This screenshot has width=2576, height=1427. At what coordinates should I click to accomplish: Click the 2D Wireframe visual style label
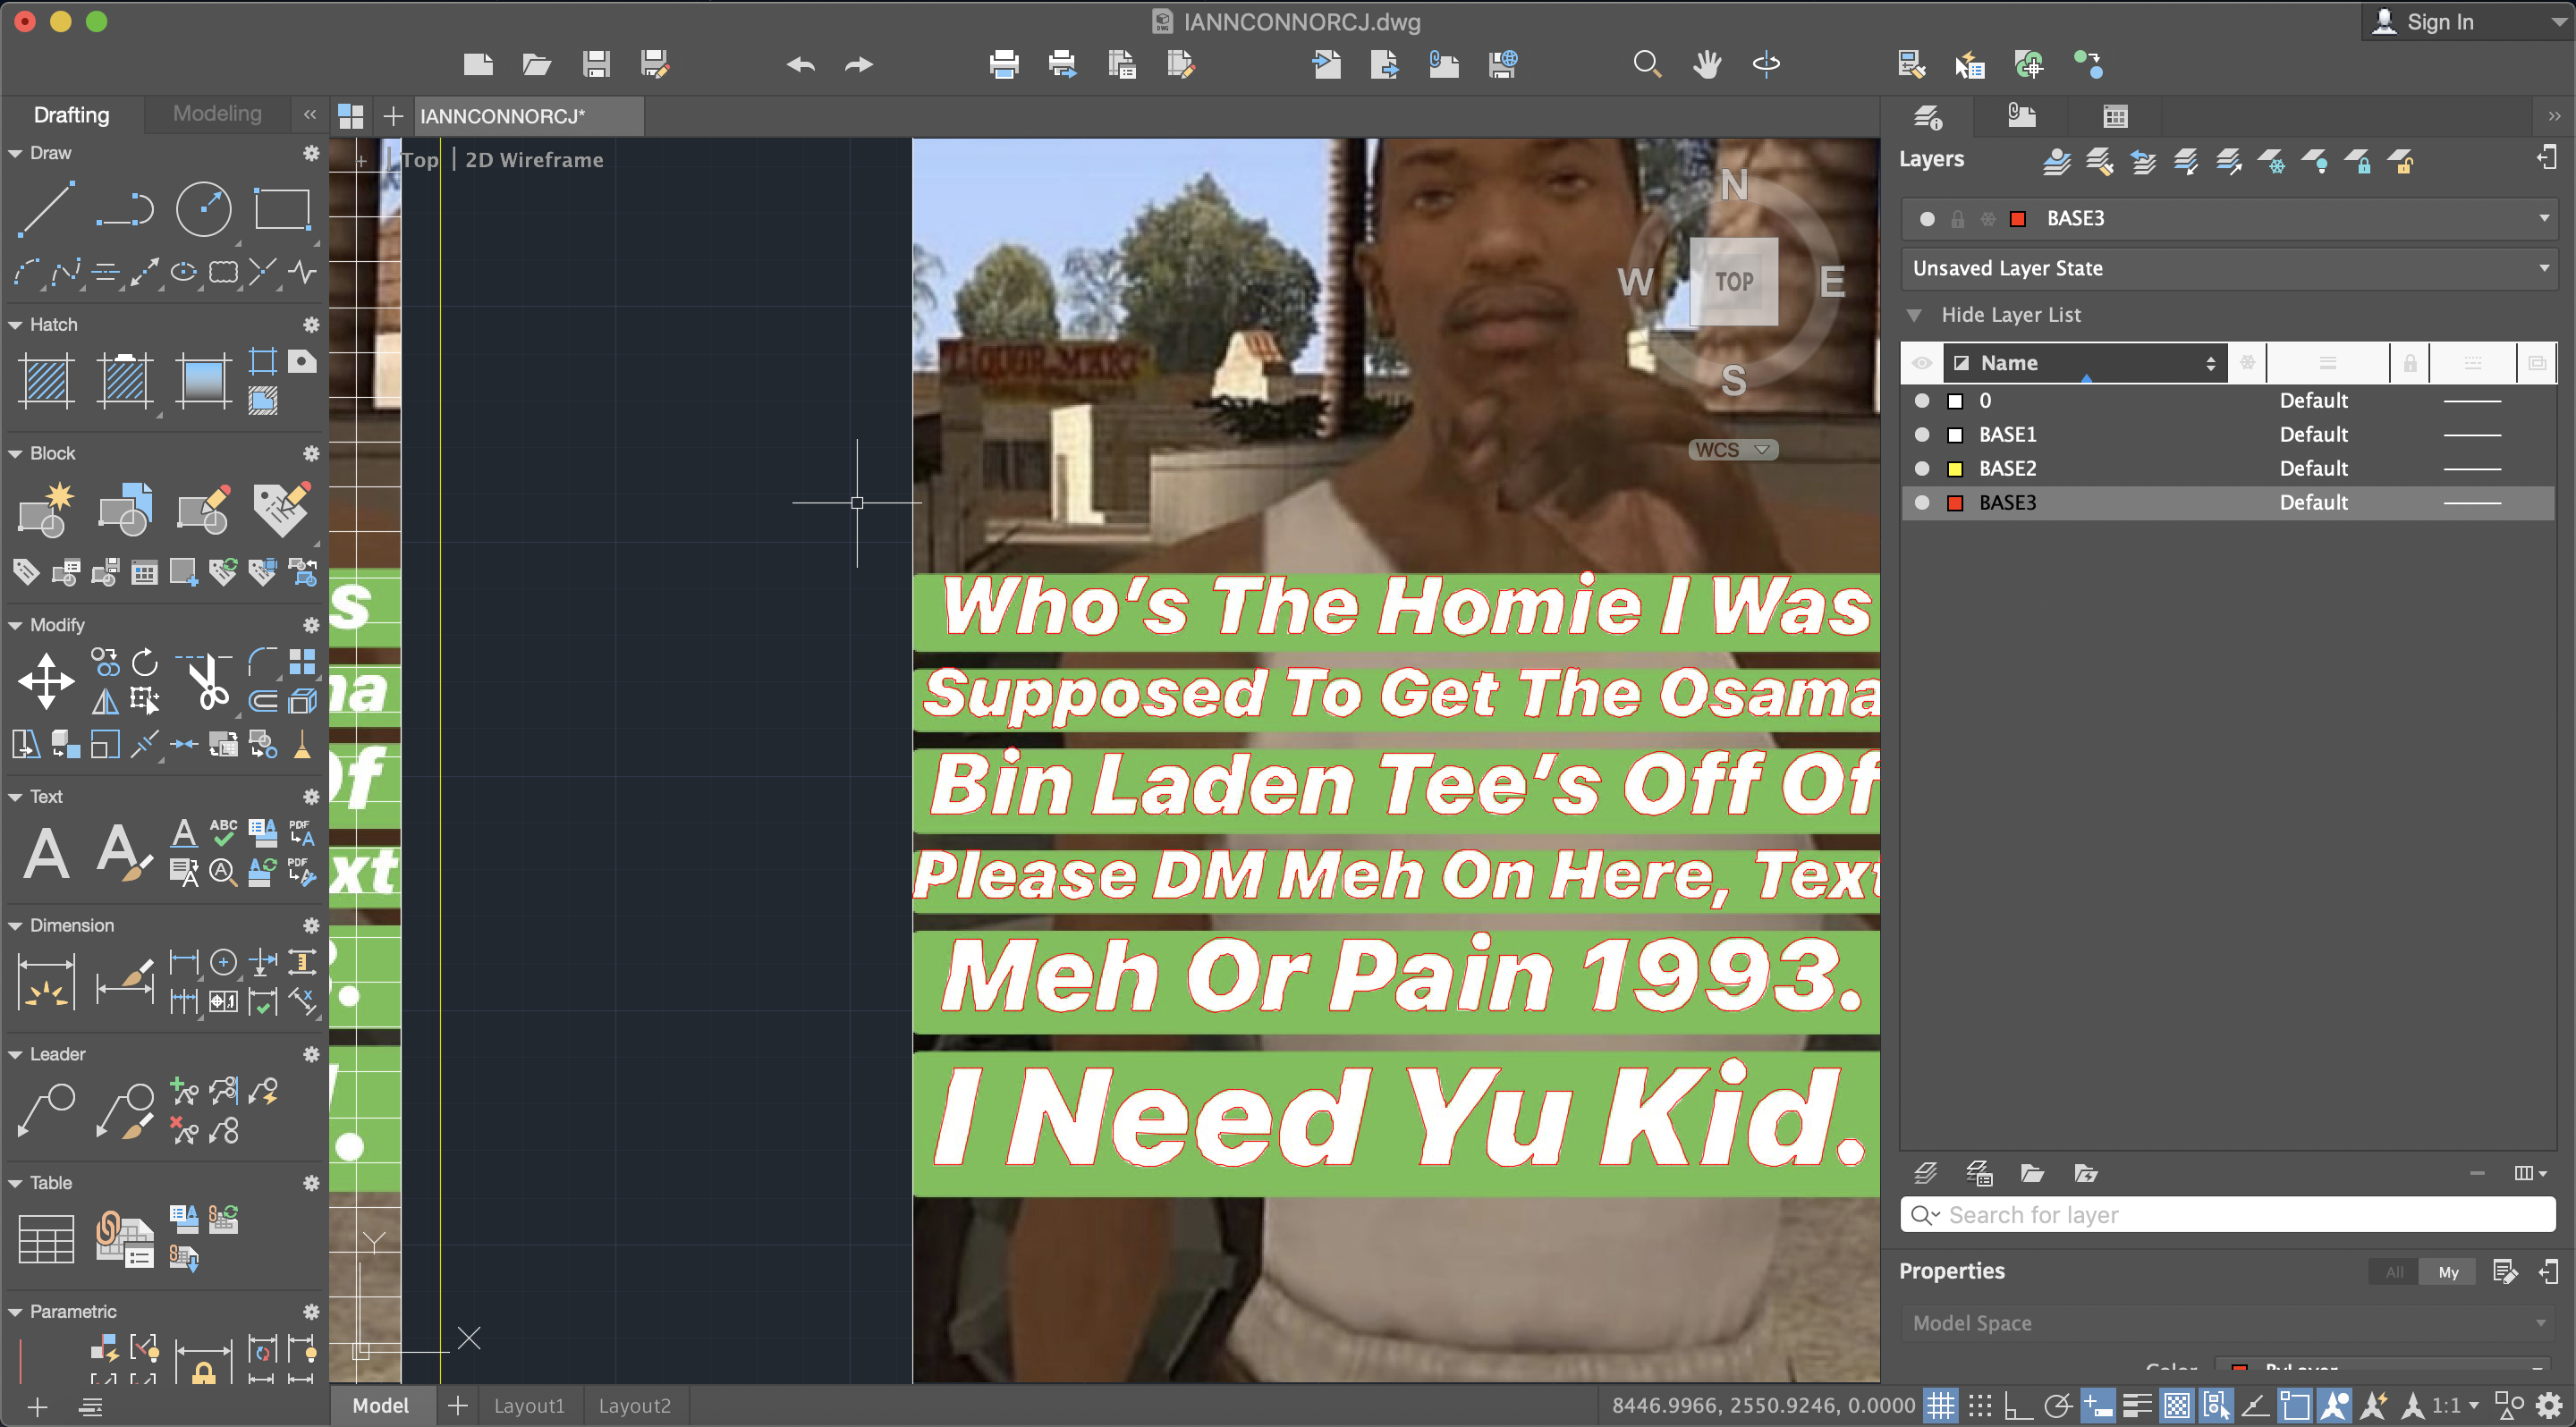pos(534,160)
